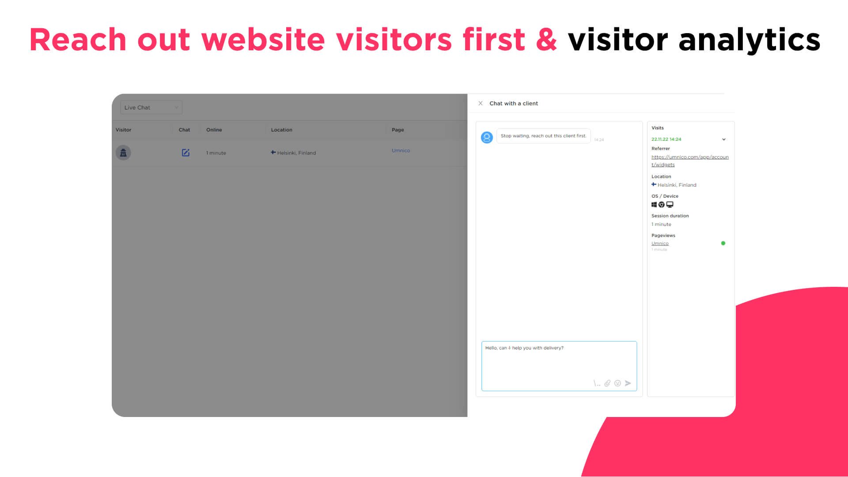
Task: Expand the visits dropdown dated 22.11.22
Action: coord(724,139)
